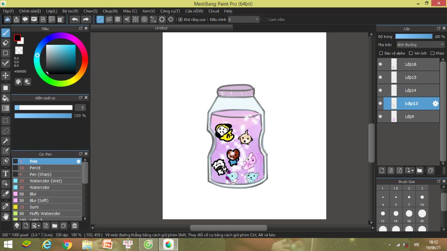Expand the add brush dropdown arrow
The image size is (447, 251).
(39, 226)
